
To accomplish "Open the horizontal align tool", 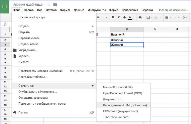I will [x=167, y=17].
